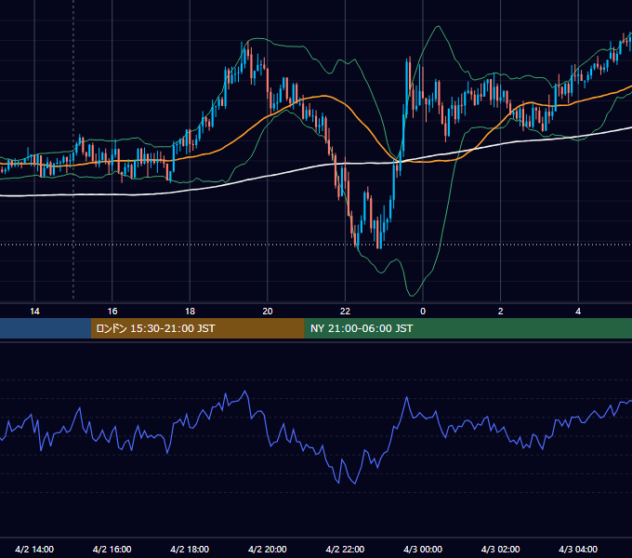
Task: Click the 4/2 18:00 date label
Action: pos(190,549)
